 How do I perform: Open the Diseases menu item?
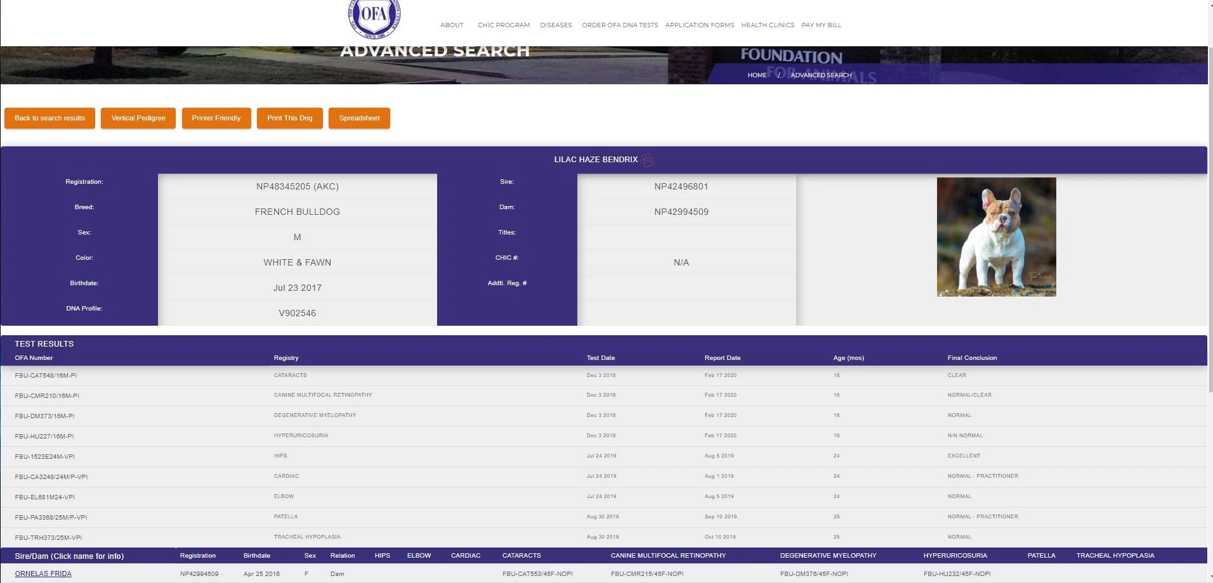pyautogui.click(x=556, y=25)
